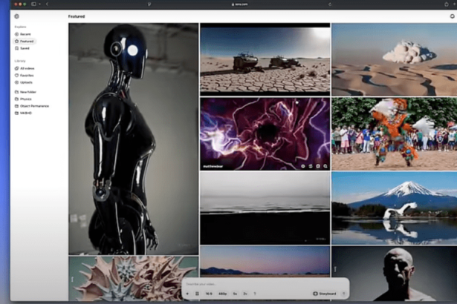Click the presets grid icon in prompt bar

197,294
